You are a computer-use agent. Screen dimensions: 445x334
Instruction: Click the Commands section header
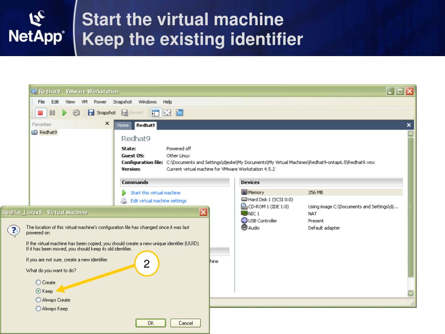click(x=175, y=182)
